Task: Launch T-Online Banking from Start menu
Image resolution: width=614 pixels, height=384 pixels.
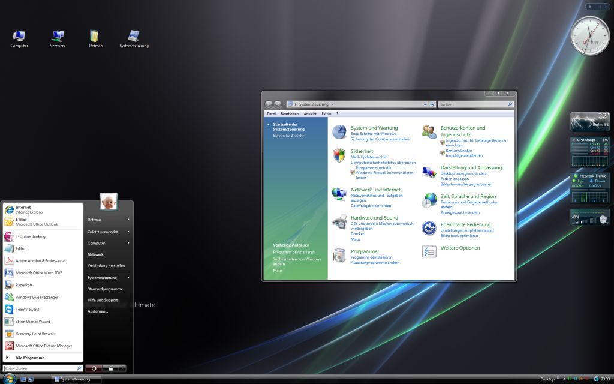Action: point(43,236)
